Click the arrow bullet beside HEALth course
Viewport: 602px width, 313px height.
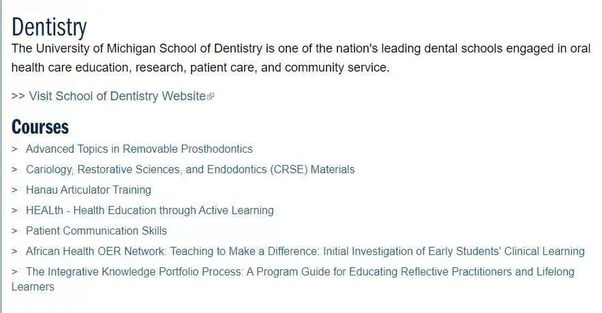(x=14, y=211)
